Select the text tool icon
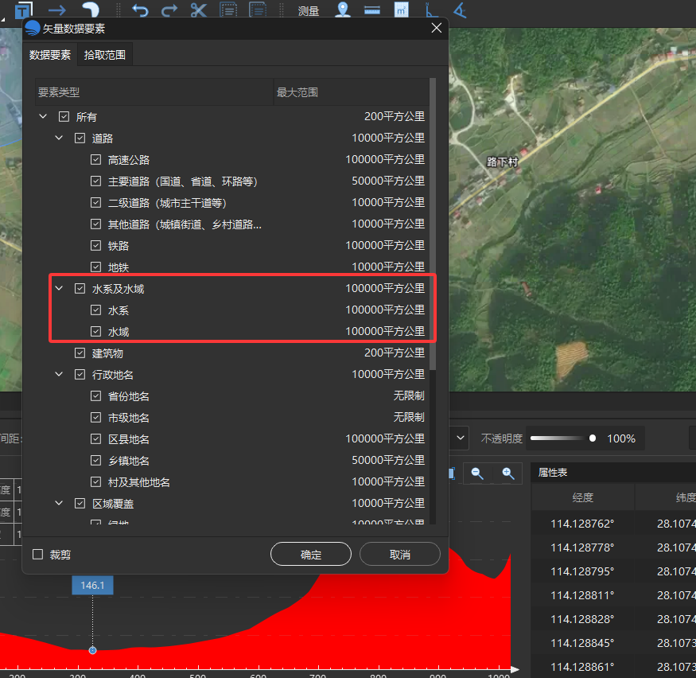Screen dimensions: 696x678 (24, 10)
